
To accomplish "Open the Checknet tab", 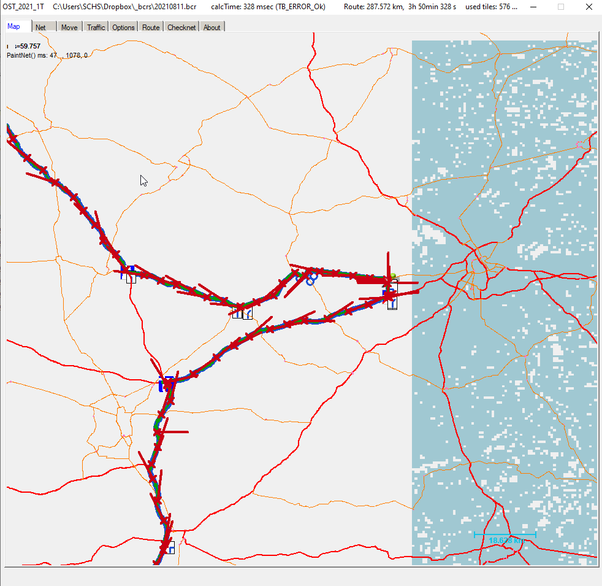I will click(181, 27).
